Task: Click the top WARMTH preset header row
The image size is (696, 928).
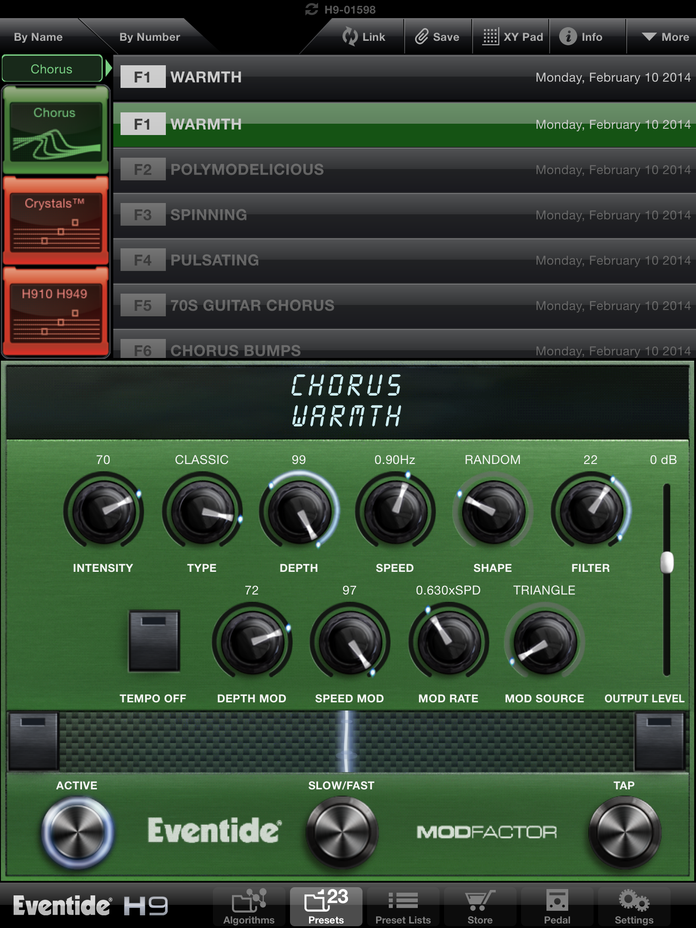Action: pyautogui.click(x=404, y=77)
